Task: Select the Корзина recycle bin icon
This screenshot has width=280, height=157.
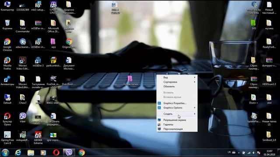Action: pyautogui.click(x=7, y=25)
